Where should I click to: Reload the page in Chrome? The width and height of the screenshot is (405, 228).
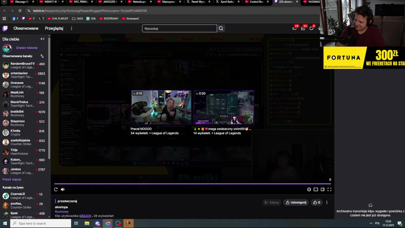pyautogui.click(x=20, y=10)
